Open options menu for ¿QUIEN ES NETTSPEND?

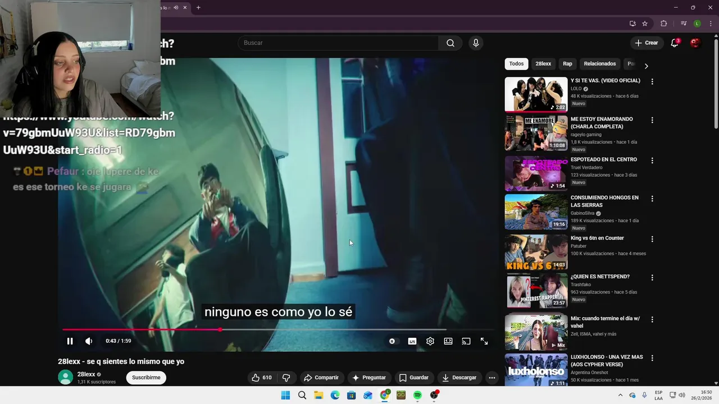point(652,278)
